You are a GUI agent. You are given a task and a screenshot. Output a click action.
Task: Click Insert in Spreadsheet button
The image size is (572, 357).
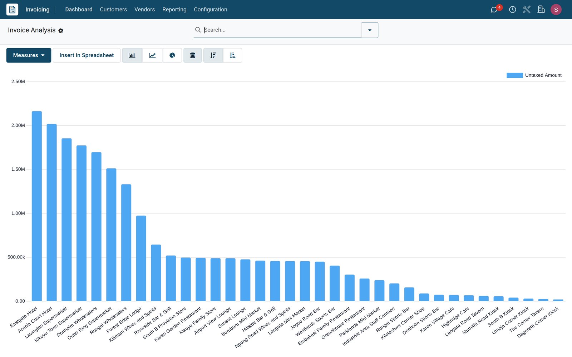point(87,55)
